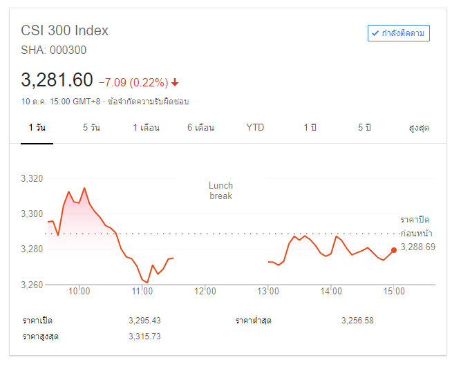Click the checkmark icon in follow button

pos(375,32)
